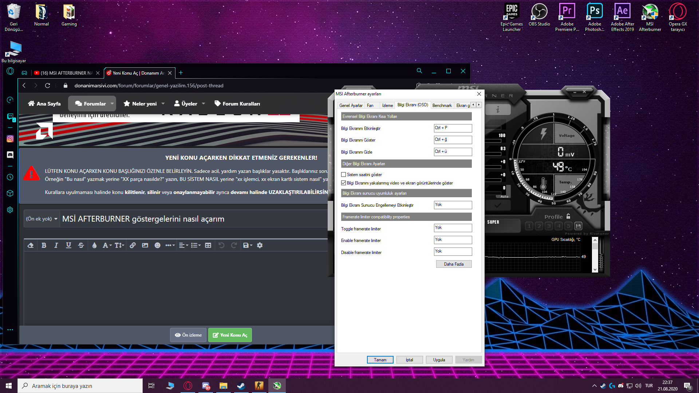Viewport: 699px width, 393px height.
Task: Open history clock in Opera sidebar
Action: pos(10,177)
